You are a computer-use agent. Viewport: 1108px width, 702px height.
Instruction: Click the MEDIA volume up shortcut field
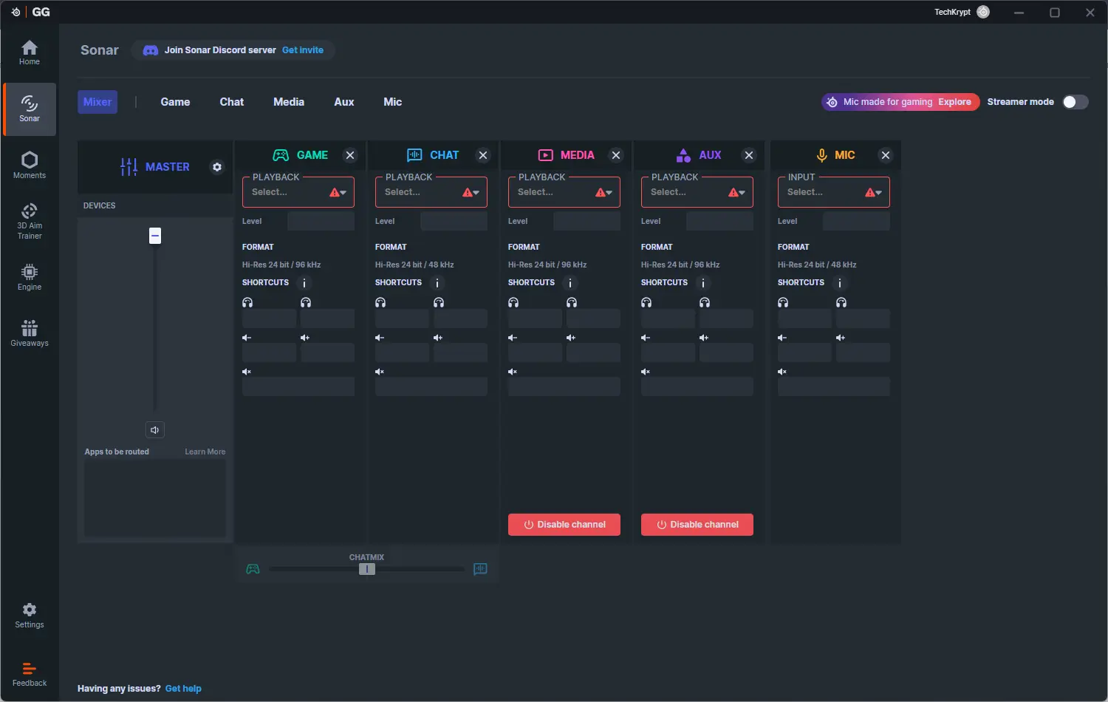[593, 352]
